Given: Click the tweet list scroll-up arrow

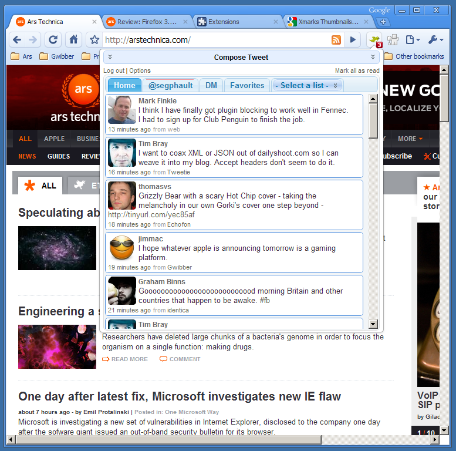Looking at the screenshot, I should [373, 99].
